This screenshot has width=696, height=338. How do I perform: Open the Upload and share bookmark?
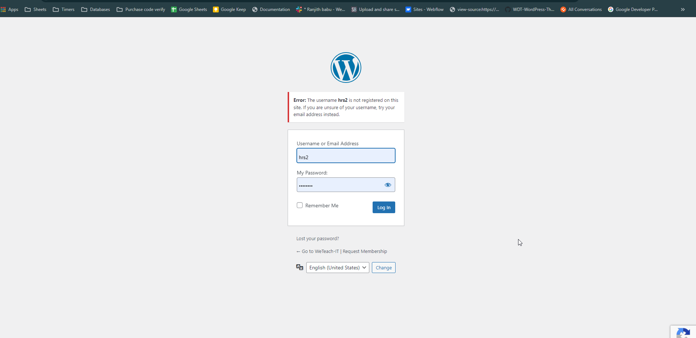coord(375,9)
